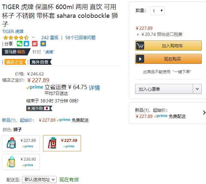Open the 默认送货地址 delivery dropdown
This screenshot has height=184, width=206.
click(40, 179)
